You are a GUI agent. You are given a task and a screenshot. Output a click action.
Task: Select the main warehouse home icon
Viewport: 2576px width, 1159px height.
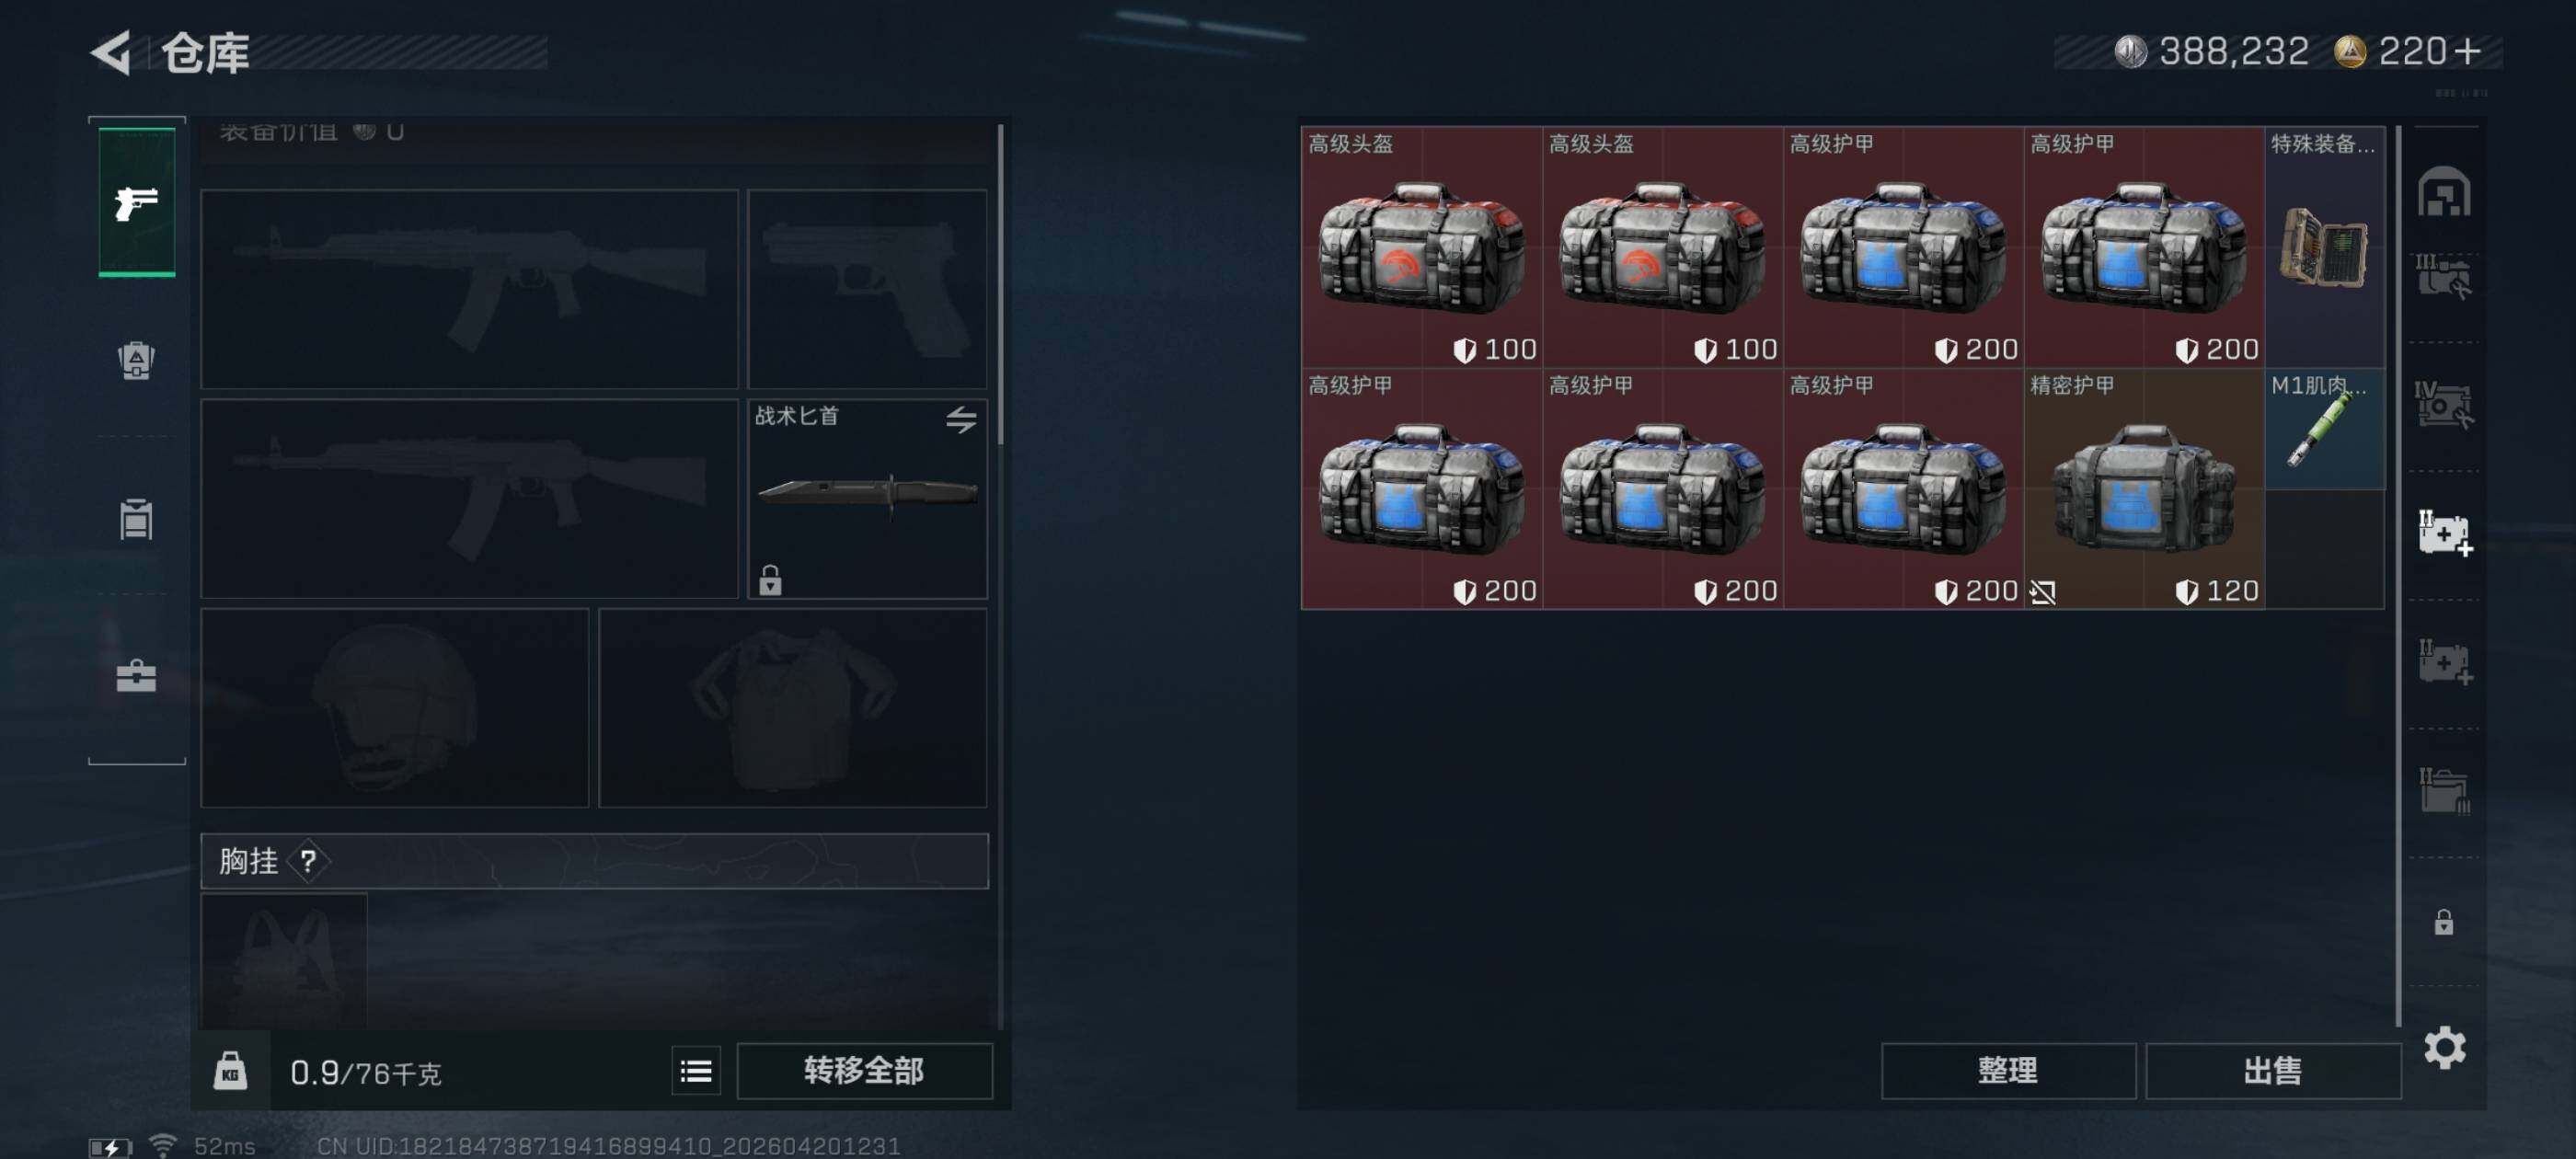[2444, 192]
